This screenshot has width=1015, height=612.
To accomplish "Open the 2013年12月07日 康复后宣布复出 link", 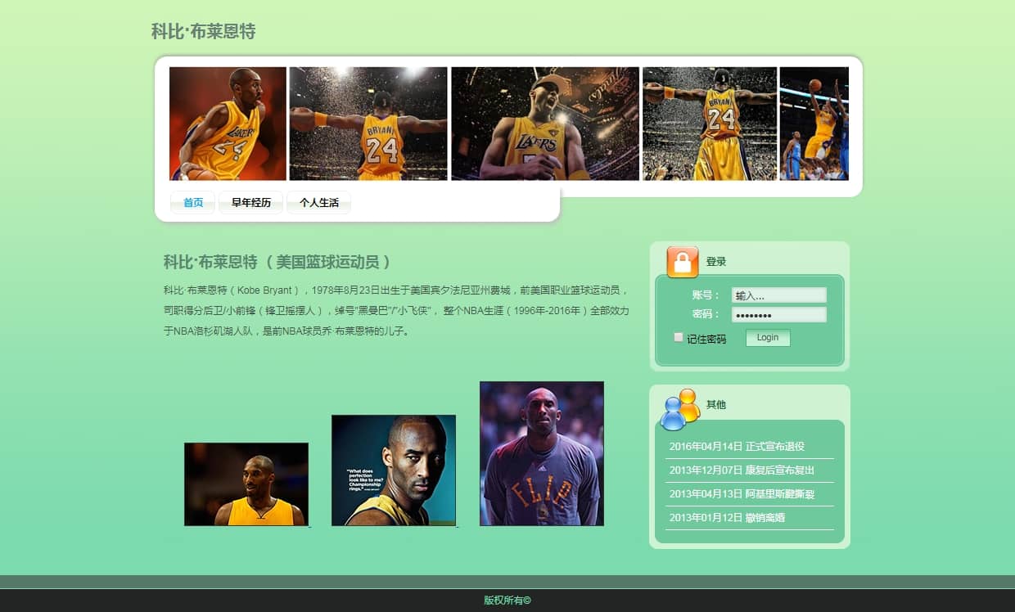I will point(742,470).
